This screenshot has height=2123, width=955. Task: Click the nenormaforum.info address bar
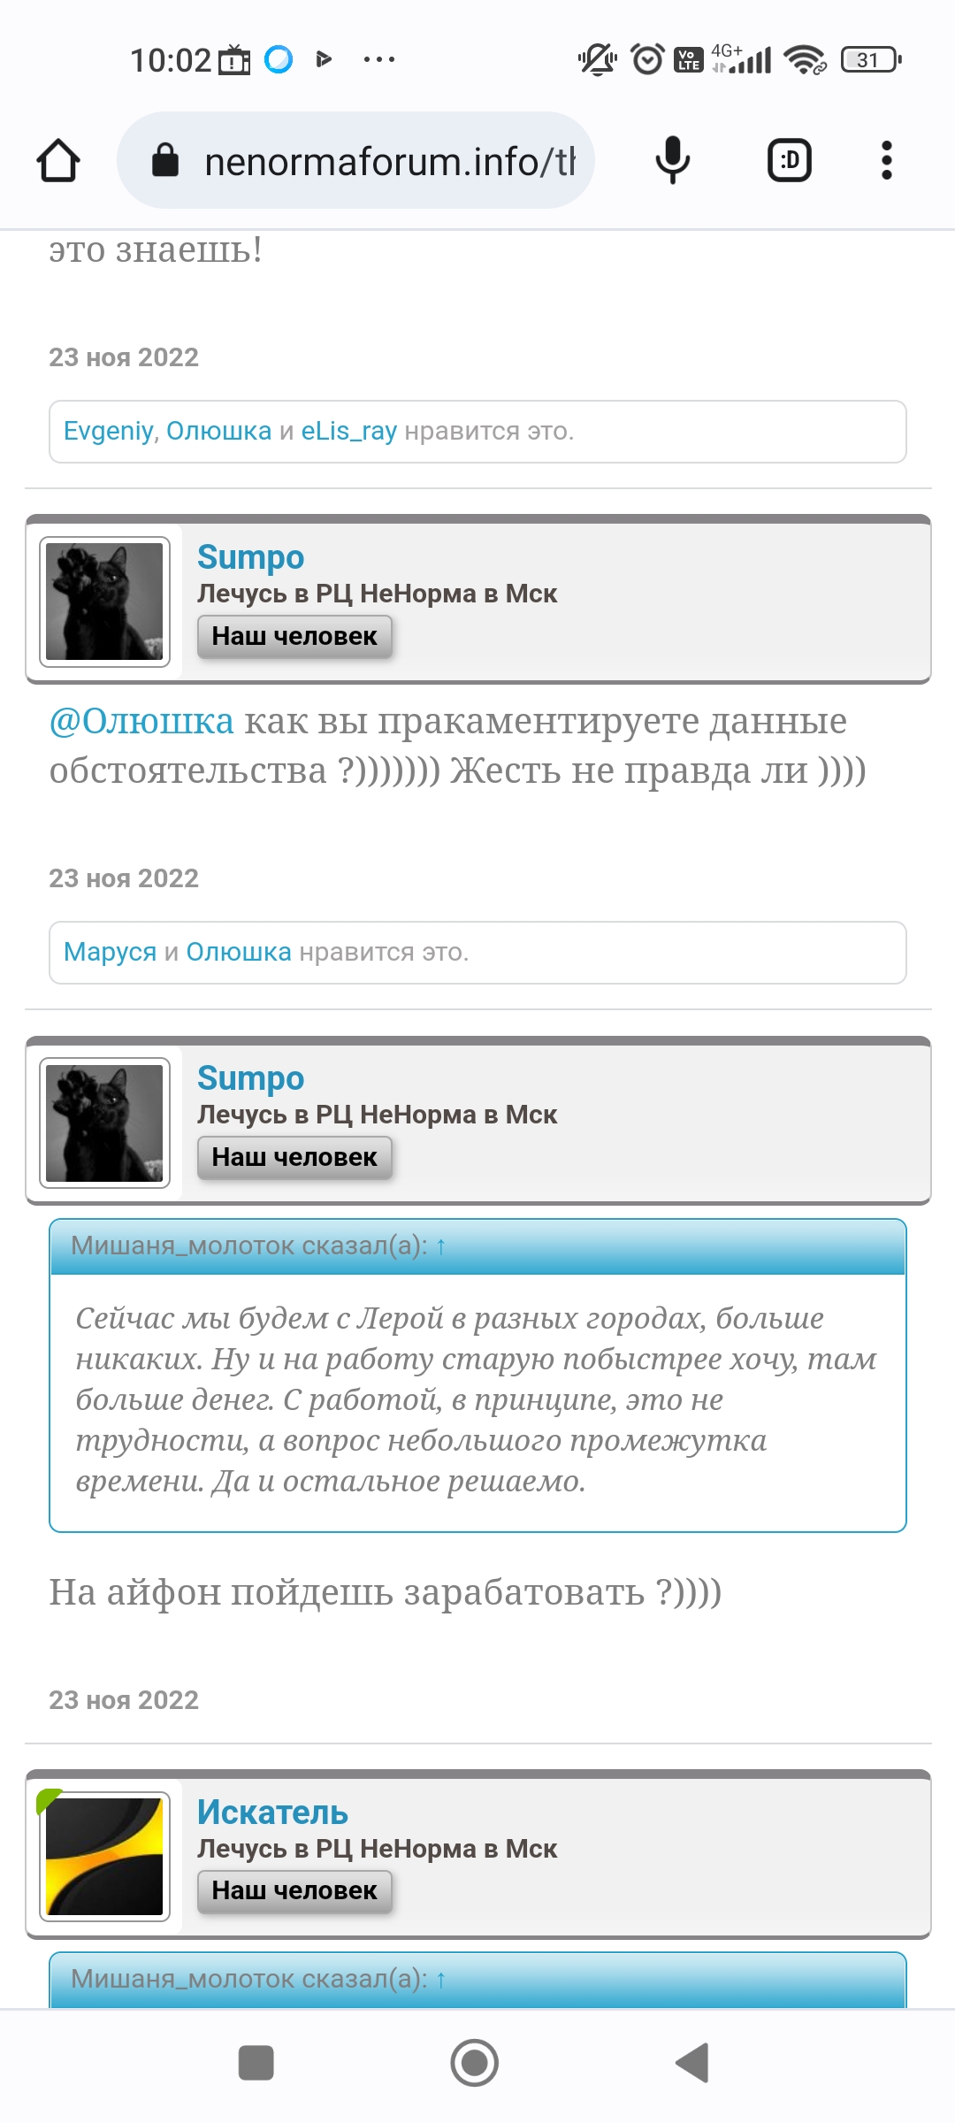[355, 161]
